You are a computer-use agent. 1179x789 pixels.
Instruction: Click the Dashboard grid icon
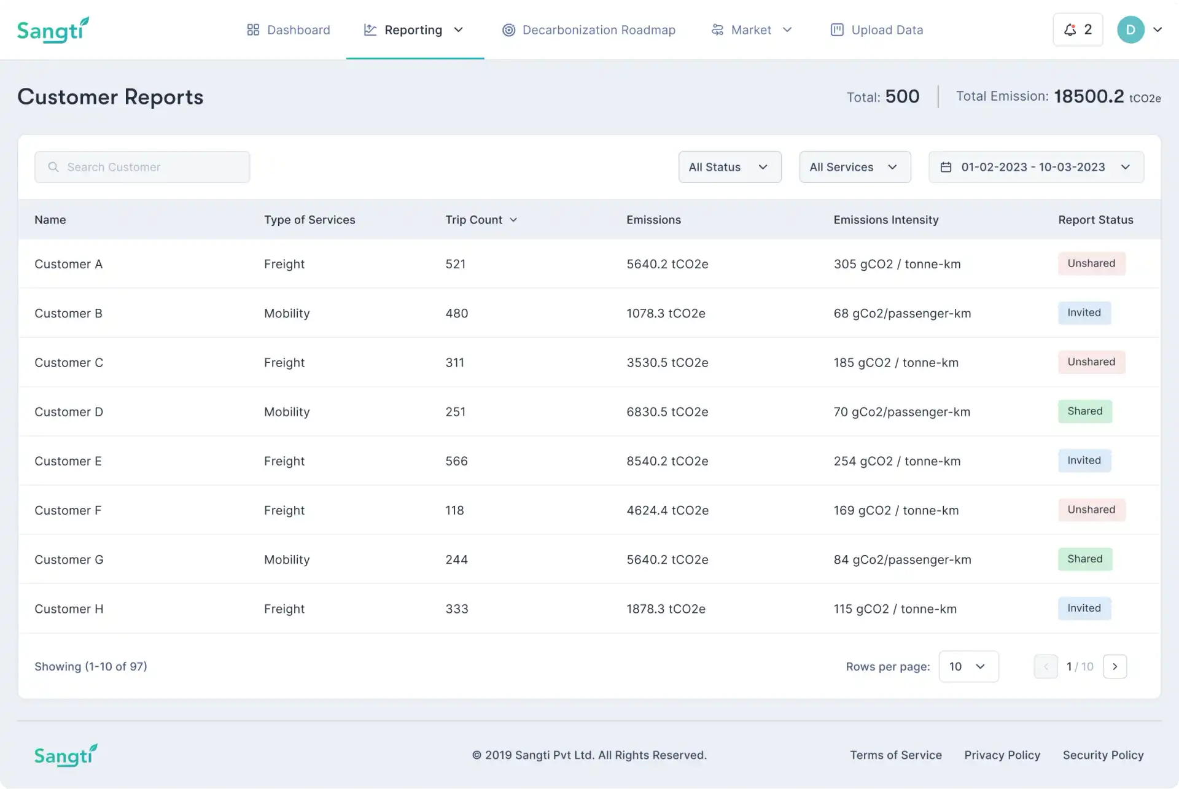tap(253, 29)
